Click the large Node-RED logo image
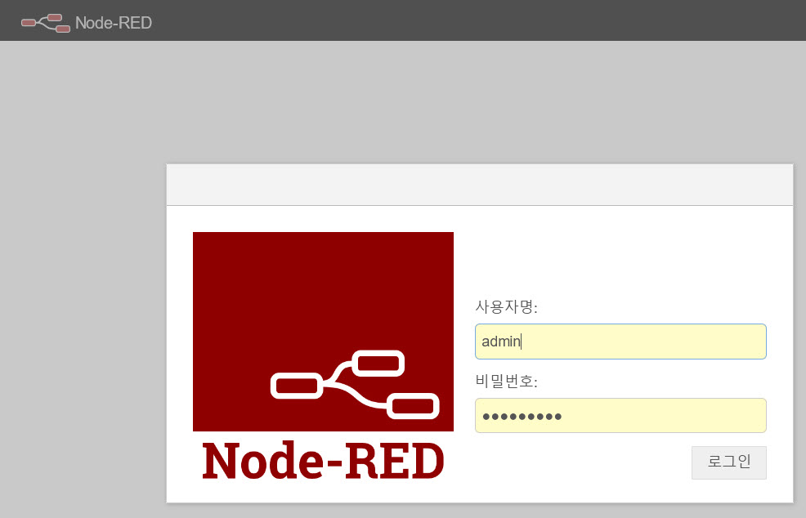This screenshot has width=806, height=518. (x=324, y=357)
